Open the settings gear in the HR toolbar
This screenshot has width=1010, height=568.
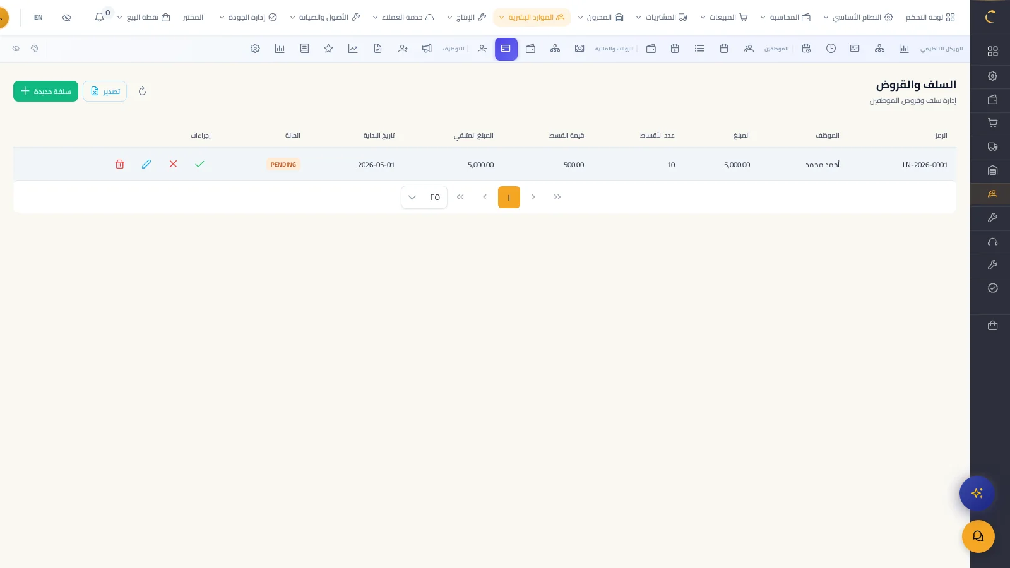coord(255,49)
